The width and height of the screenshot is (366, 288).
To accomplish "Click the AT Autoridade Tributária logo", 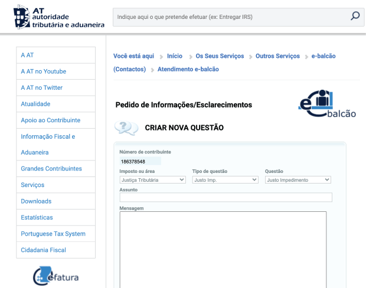I will tap(59, 17).
